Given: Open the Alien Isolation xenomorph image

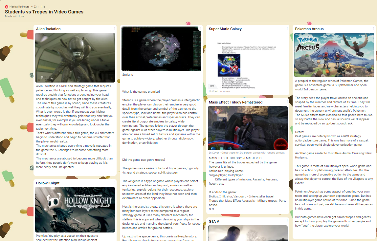Looking at the screenshot, I should tap(75, 58).
